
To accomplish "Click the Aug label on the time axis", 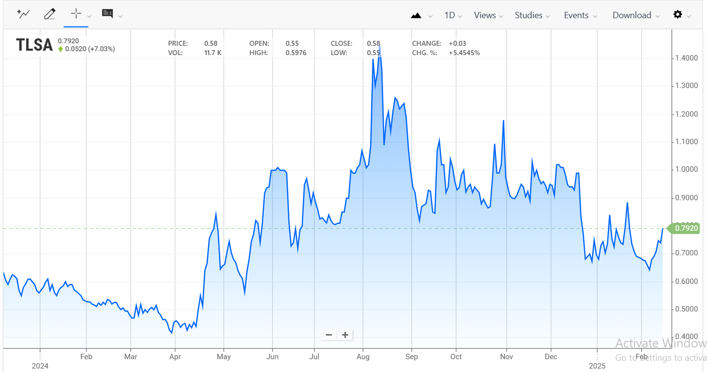I will [x=363, y=356].
